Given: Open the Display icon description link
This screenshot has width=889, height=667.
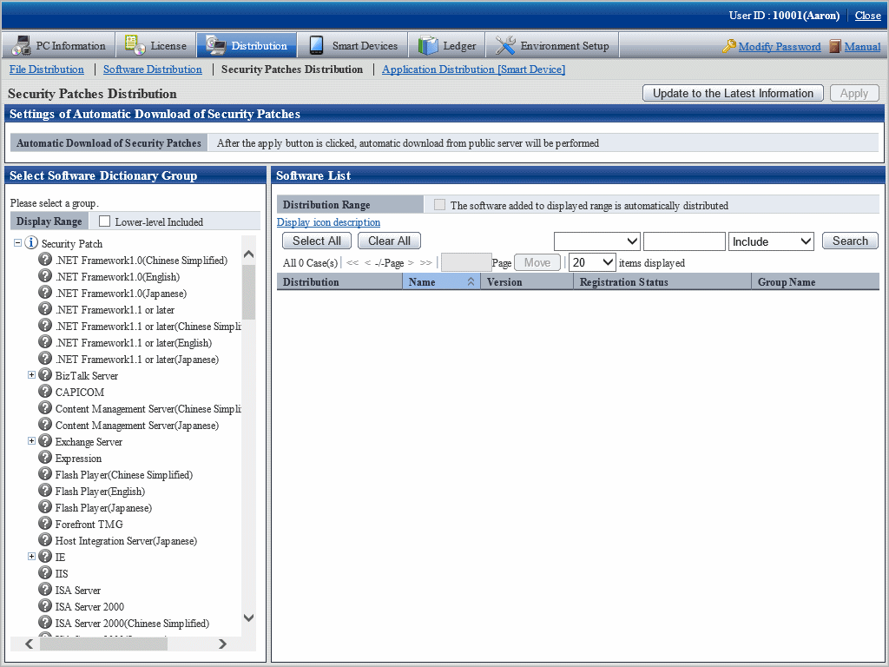Looking at the screenshot, I should pos(328,222).
